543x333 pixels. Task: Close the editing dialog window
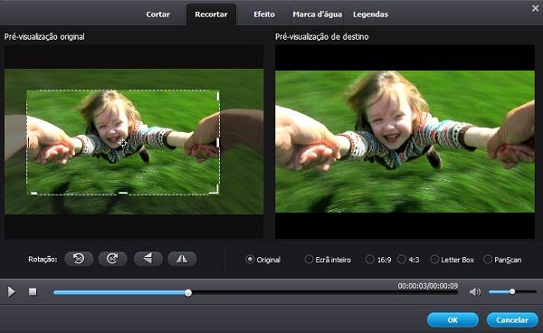coord(536,8)
